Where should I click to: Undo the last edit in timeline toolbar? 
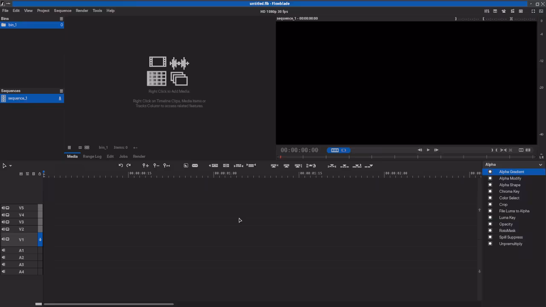pyautogui.click(x=121, y=165)
